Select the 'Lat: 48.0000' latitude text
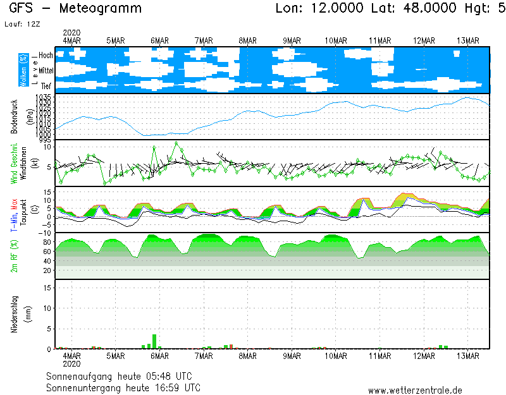This screenshot has height=395, width=506. [414, 8]
